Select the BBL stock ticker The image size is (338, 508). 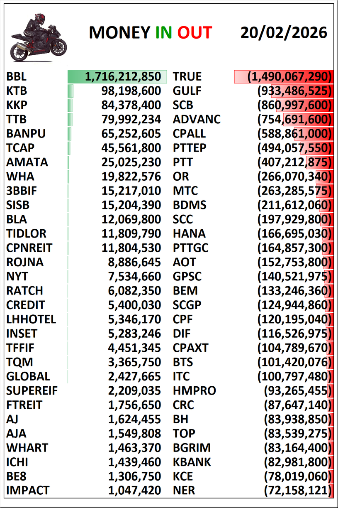point(17,77)
